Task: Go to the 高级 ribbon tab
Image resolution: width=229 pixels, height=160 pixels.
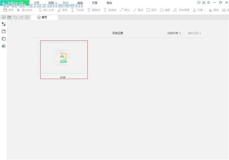Action: click(x=109, y=3)
